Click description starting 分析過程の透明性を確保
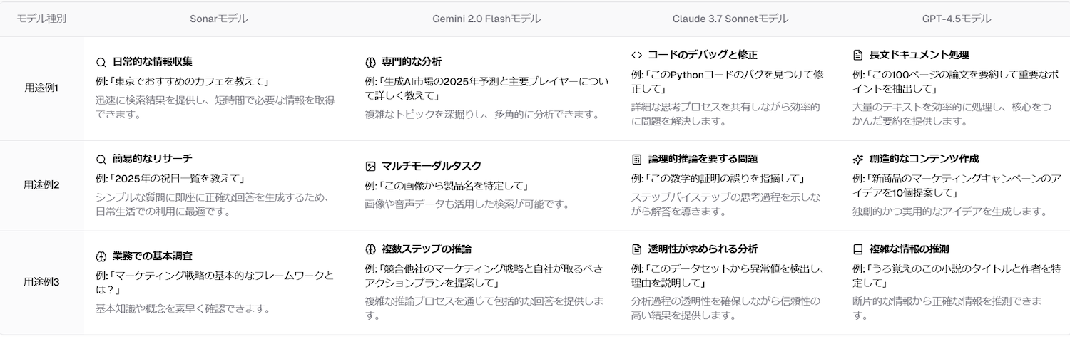1070x339 pixels. (x=725, y=308)
